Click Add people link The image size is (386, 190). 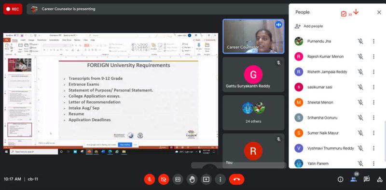pos(309,26)
